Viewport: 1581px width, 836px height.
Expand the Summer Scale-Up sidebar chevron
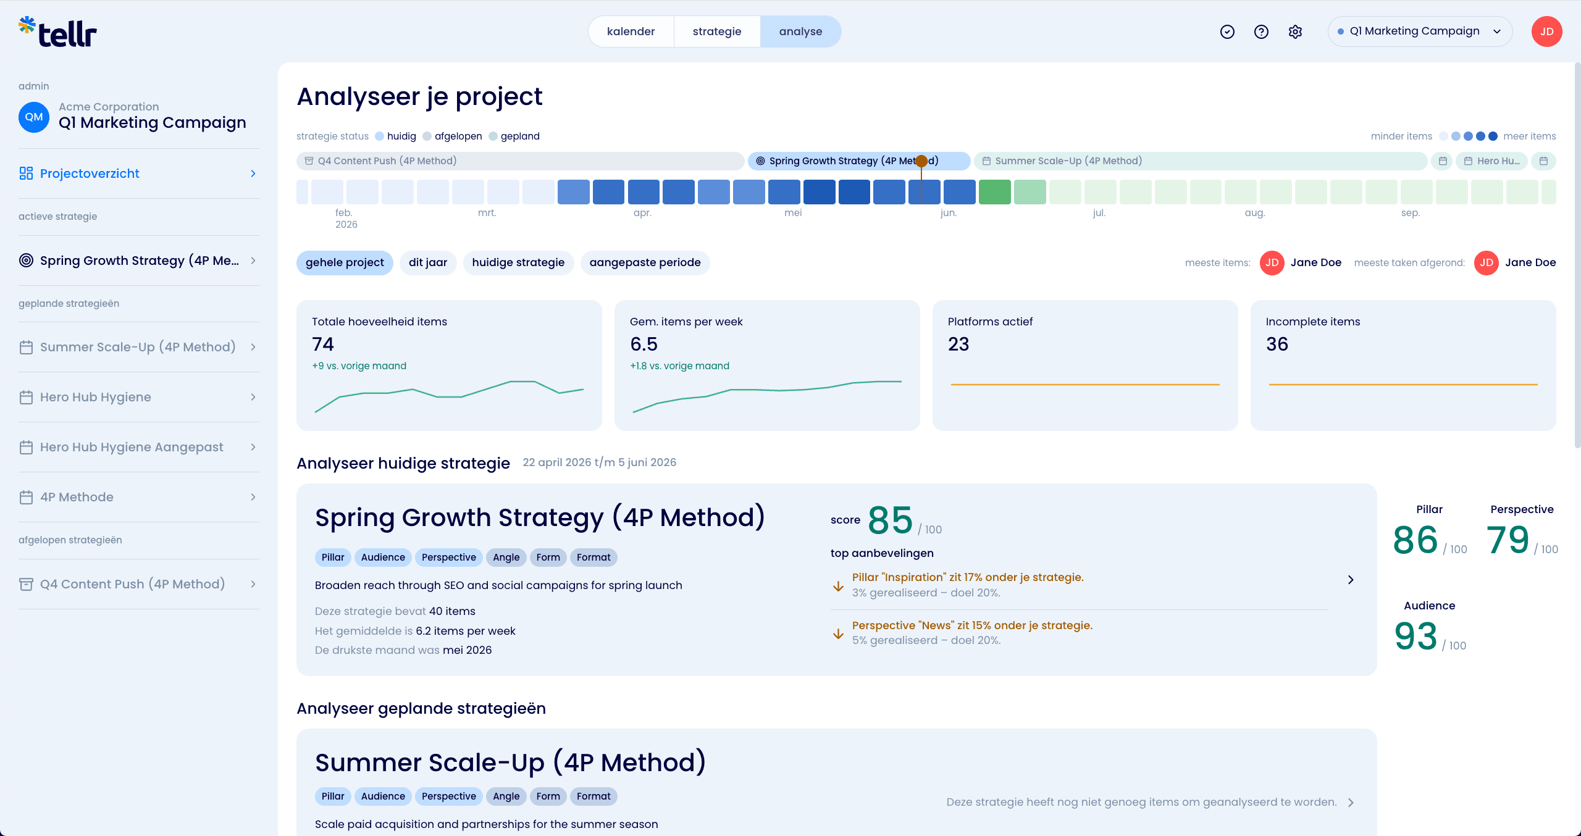point(253,347)
